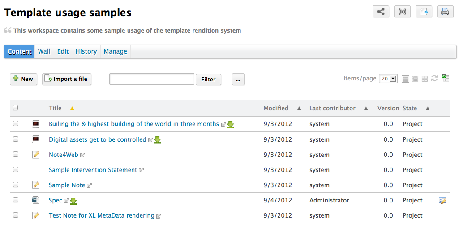Click the document export icon button
Viewport: 459px width, 227px height.
424,12
